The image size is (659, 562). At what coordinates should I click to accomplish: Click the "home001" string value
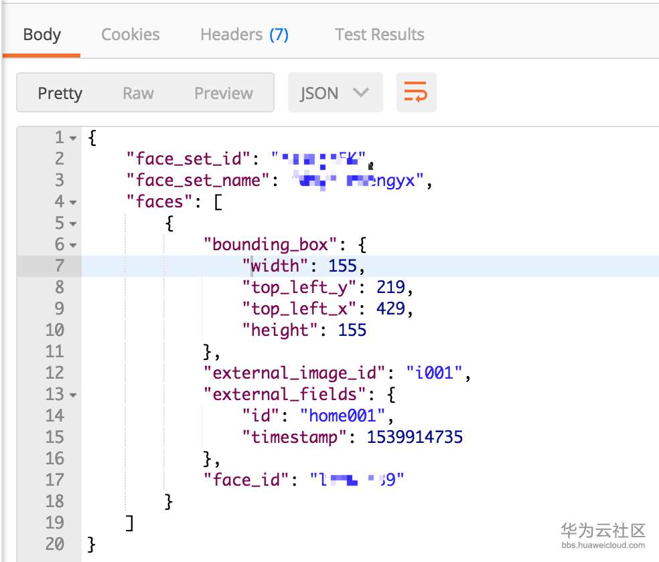point(342,416)
